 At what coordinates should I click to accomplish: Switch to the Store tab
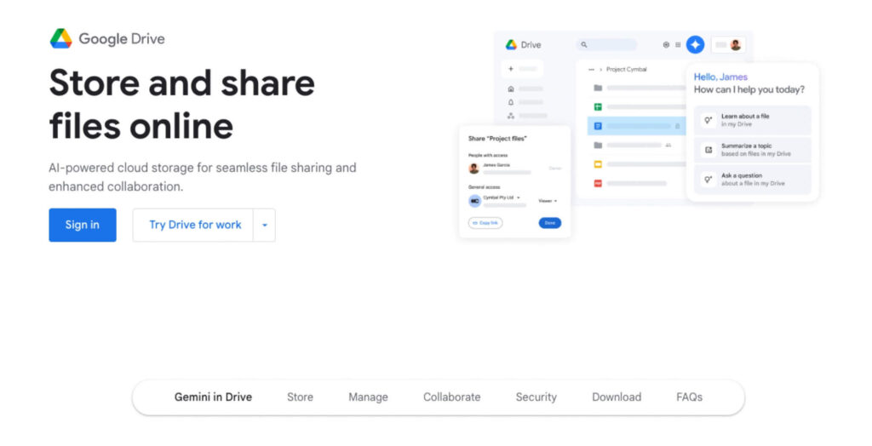pos(300,397)
